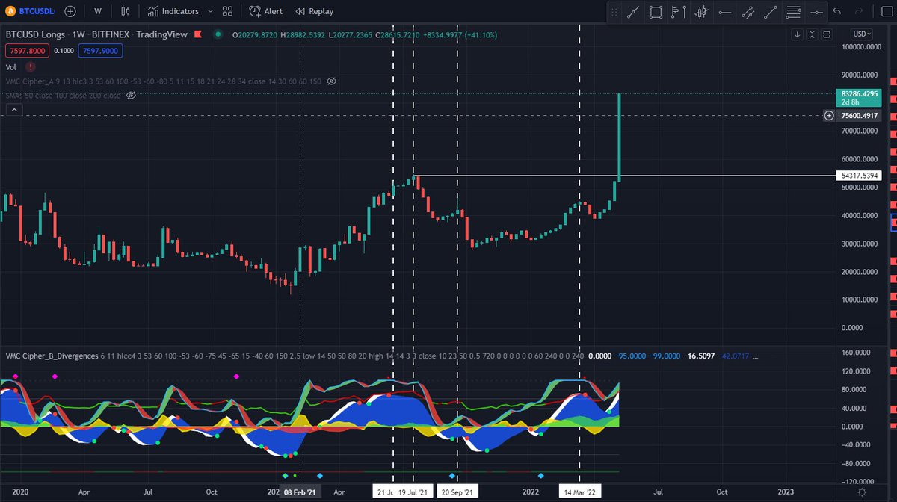Click the 83286.4295 last price label
This screenshot has height=502, width=897.
point(860,98)
